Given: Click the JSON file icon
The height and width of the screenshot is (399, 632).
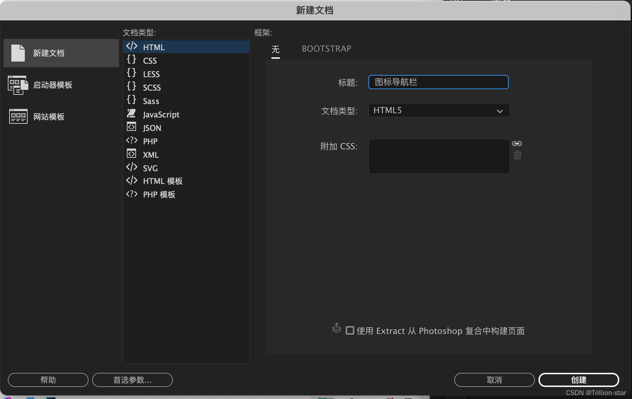Looking at the screenshot, I should tap(131, 127).
